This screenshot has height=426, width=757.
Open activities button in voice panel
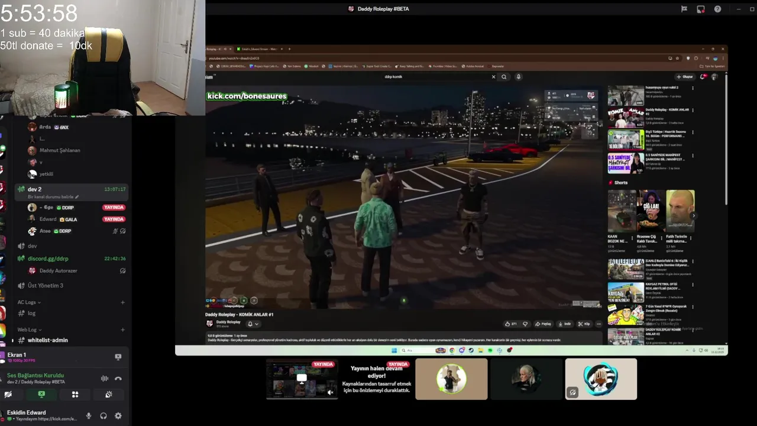pyautogui.click(x=75, y=394)
